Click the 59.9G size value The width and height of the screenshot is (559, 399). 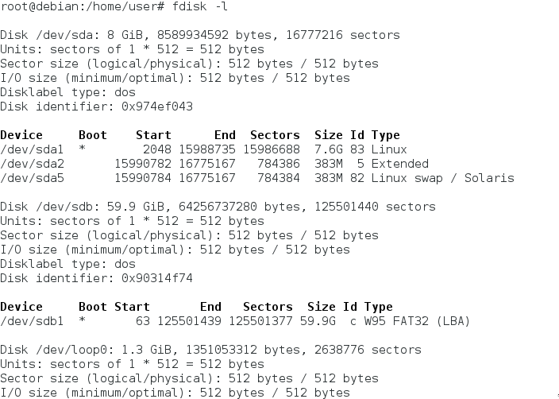[322, 321]
